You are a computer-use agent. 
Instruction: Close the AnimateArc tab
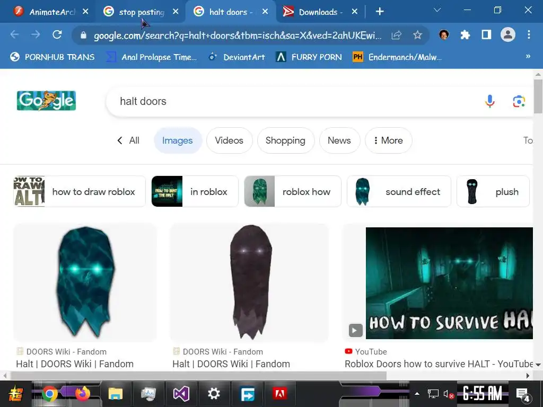click(85, 12)
